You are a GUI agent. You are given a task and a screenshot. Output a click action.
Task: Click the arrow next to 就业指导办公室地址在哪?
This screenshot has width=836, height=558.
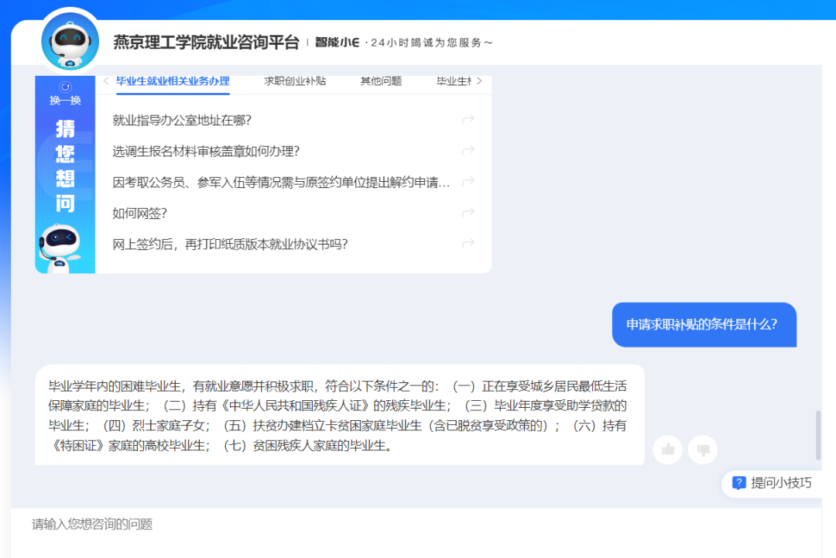pos(468,119)
